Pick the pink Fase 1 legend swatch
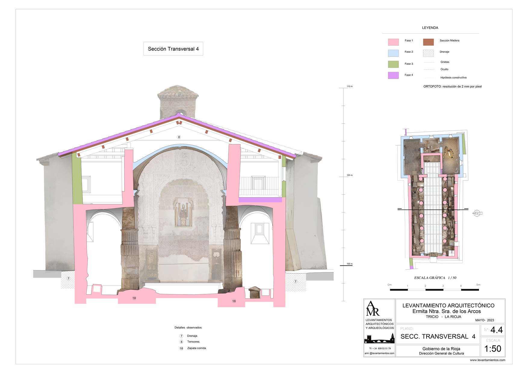The image size is (528, 373). coord(393,42)
